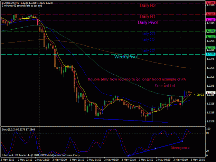Click the 1.3265 price scale value
Viewport: 216px width, 162px height.
pos(210,68)
